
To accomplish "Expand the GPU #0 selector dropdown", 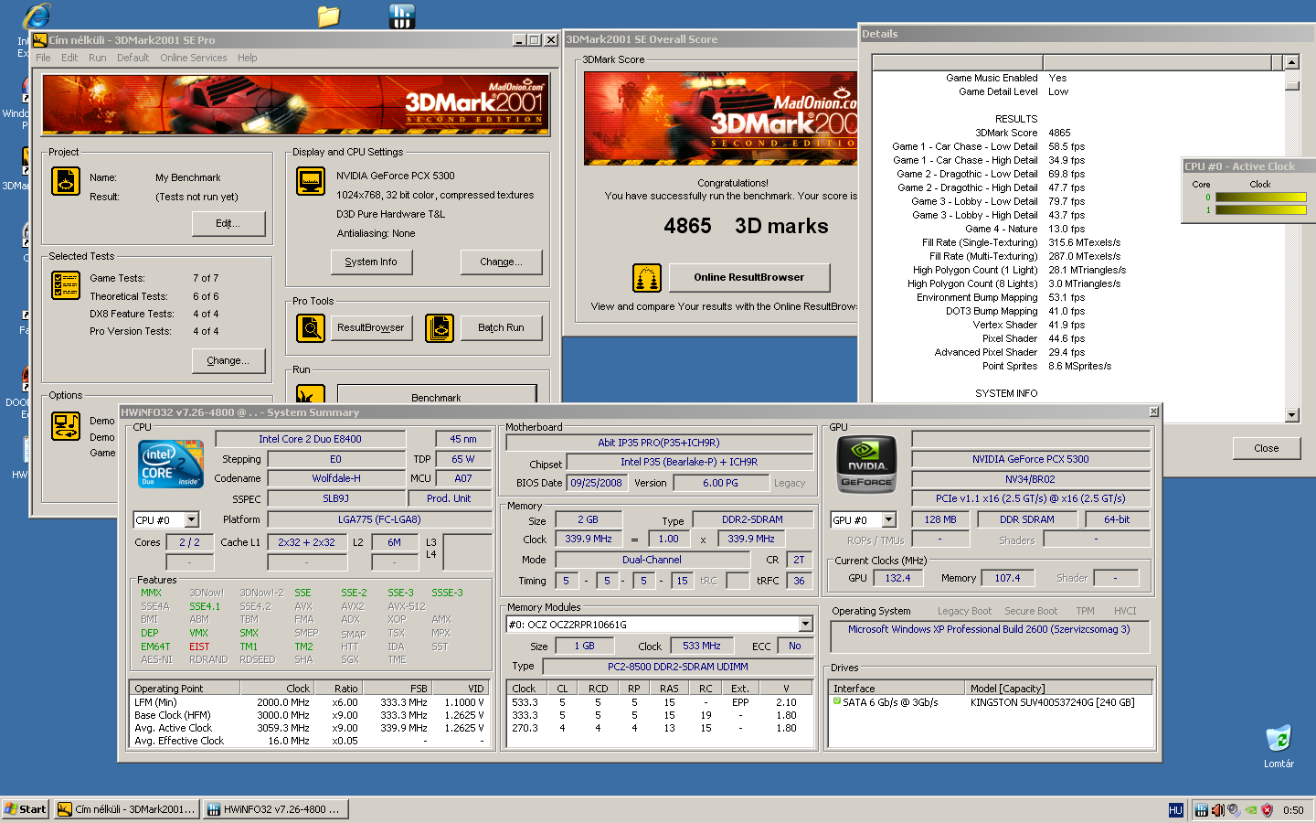I will 889,519.
